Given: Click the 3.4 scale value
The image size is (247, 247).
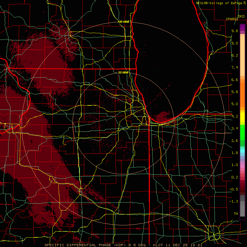Looking at the screenshot, I should [x=235, y=128].
